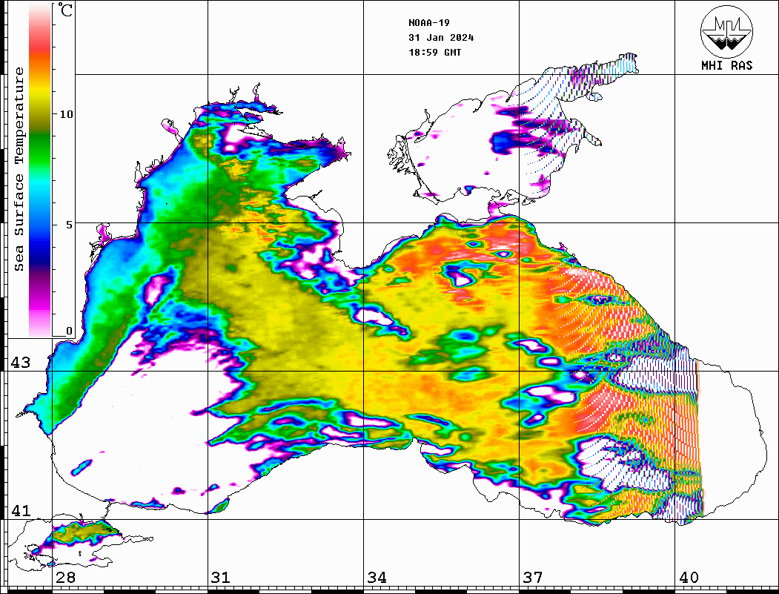Click the 'Sea Surface Temperature' legend title
Image resolution: width=779 pixels, height=594 pixels.
click(19, 169)
